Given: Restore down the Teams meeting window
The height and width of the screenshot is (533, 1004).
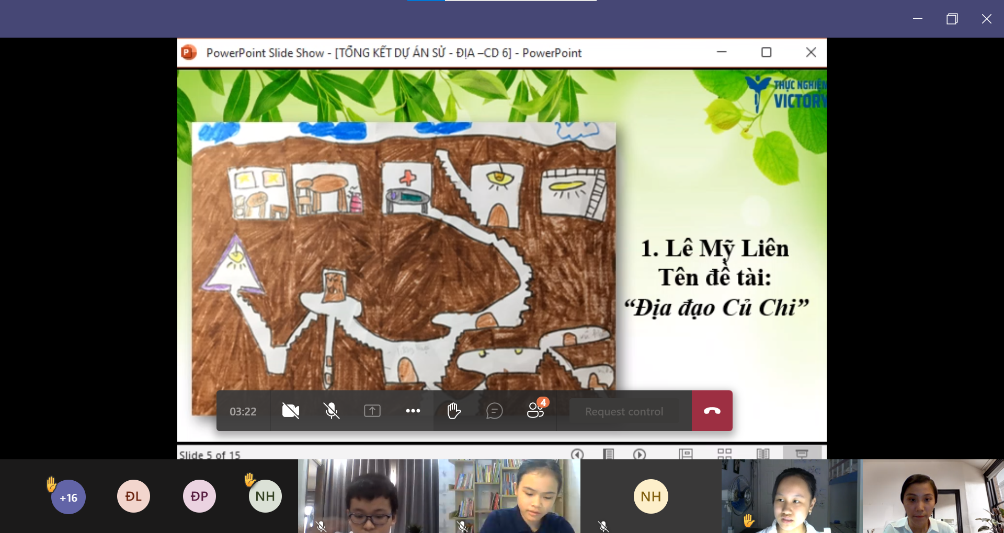Looking at the screenshot, I should point(952,19).
